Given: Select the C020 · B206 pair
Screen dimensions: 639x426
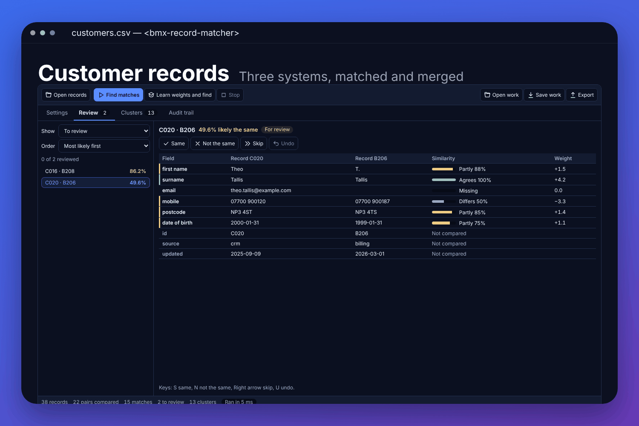Looking at the screenshot, I should (x=95, y=183).
